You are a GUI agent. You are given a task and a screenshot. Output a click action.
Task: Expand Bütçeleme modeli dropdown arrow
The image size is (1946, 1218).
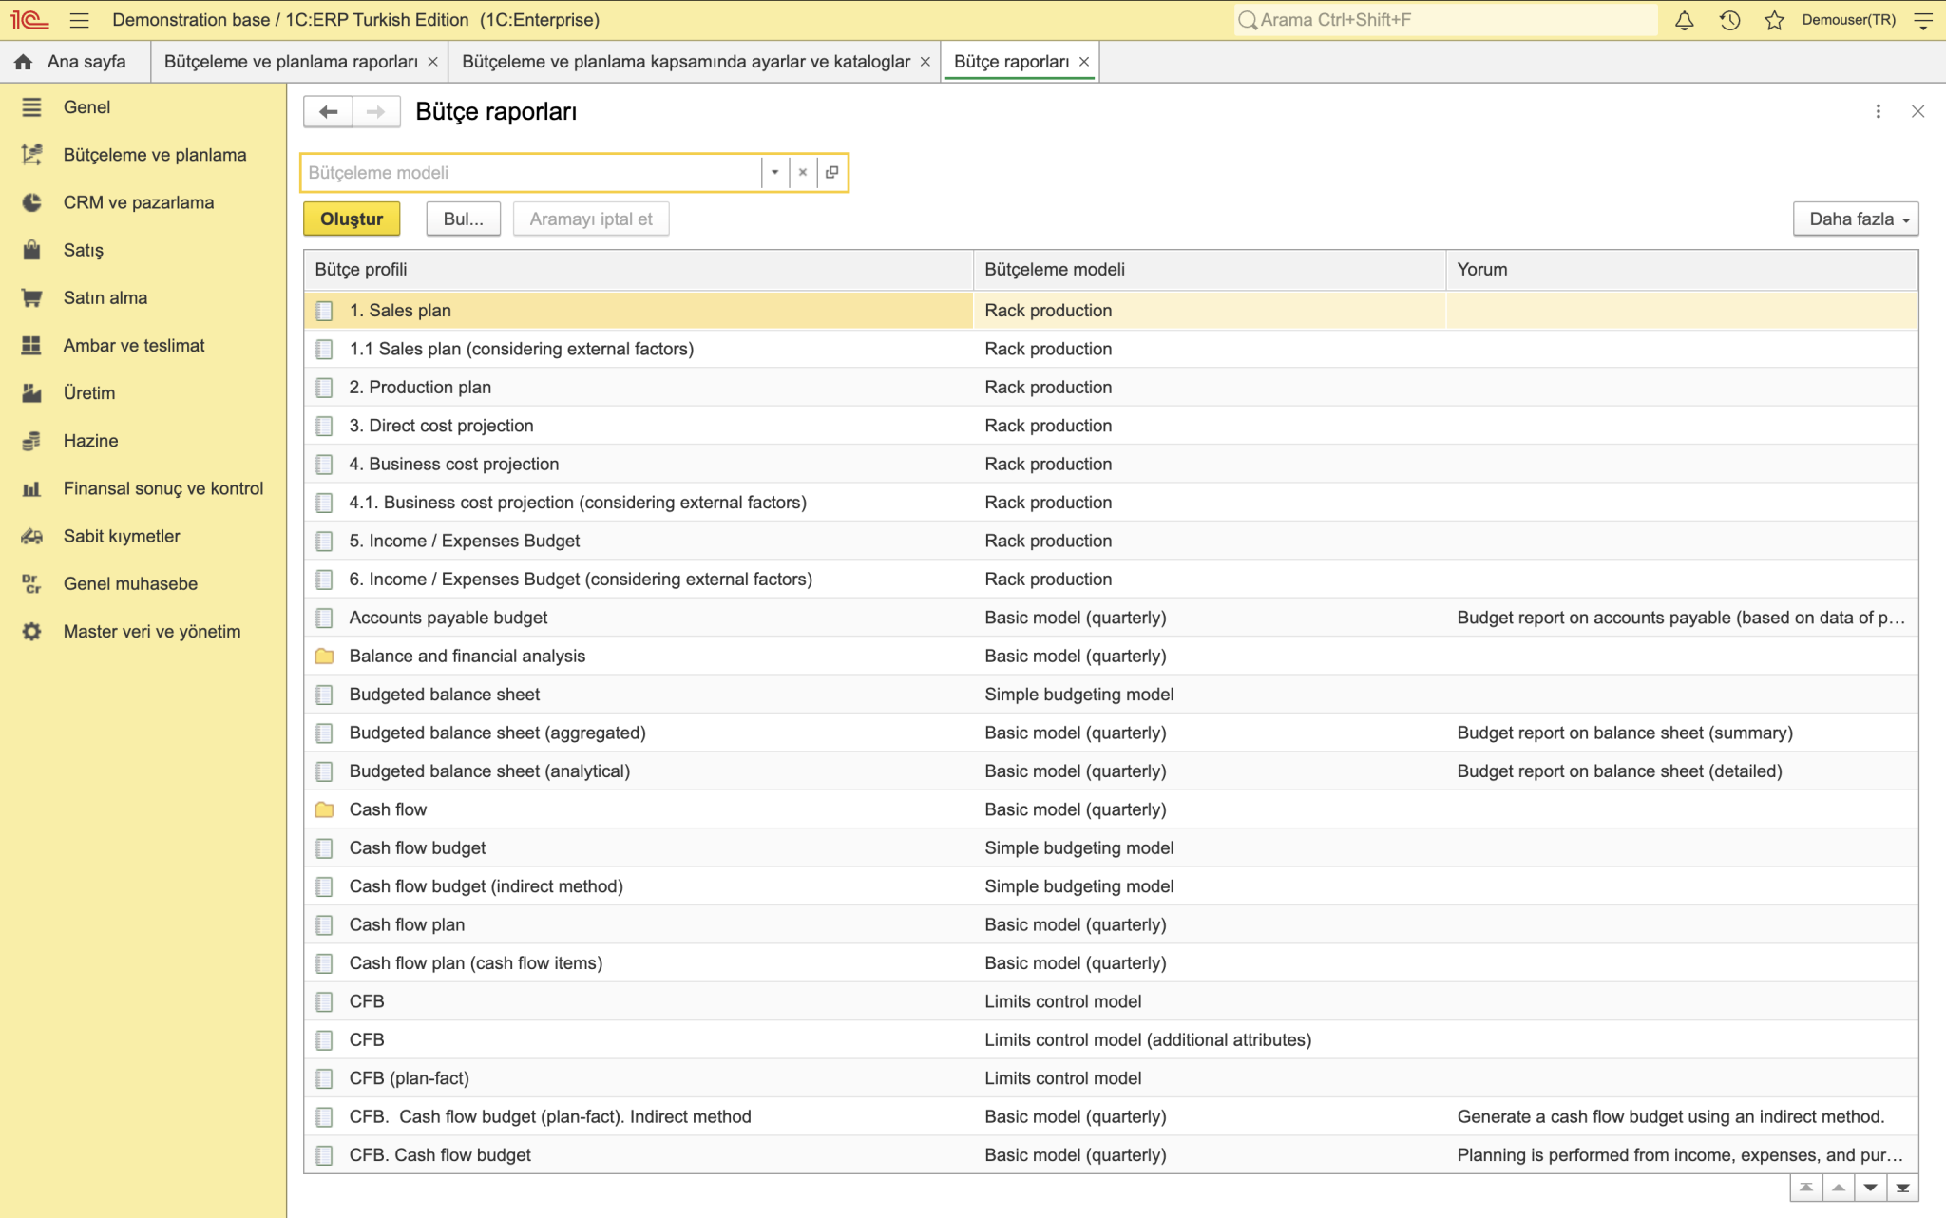coord(775,172)
